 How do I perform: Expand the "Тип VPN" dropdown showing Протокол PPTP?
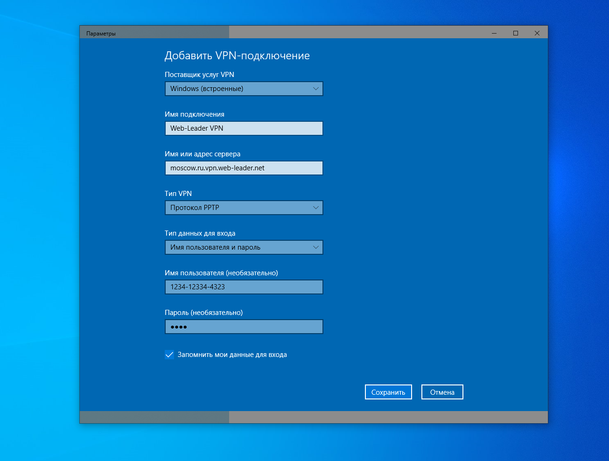click(x=244, y=207)
